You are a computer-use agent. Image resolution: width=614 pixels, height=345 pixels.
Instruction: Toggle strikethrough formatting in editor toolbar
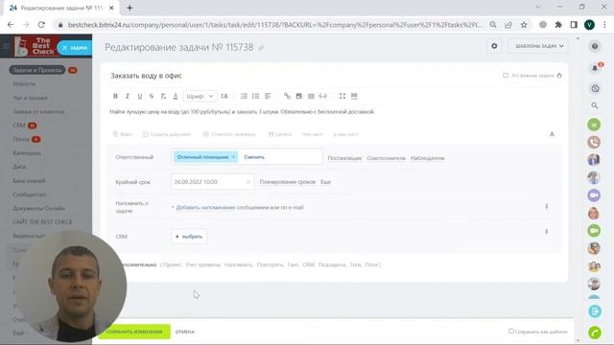[152, 96]
